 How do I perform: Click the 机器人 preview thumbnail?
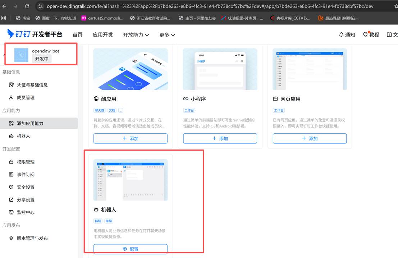point(131,180)
